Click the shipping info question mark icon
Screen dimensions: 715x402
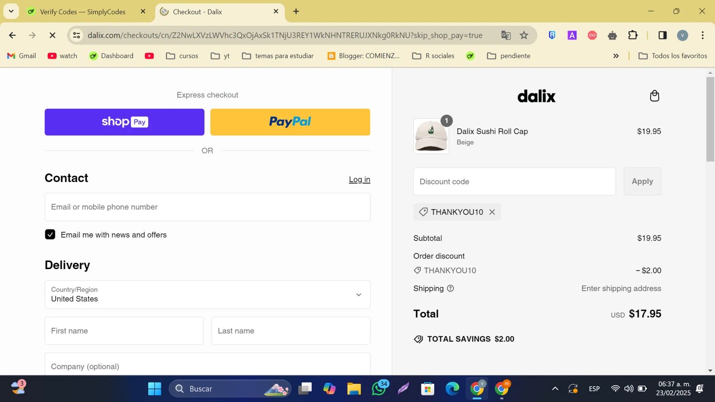pyautogui.click(x=450, y=288)
